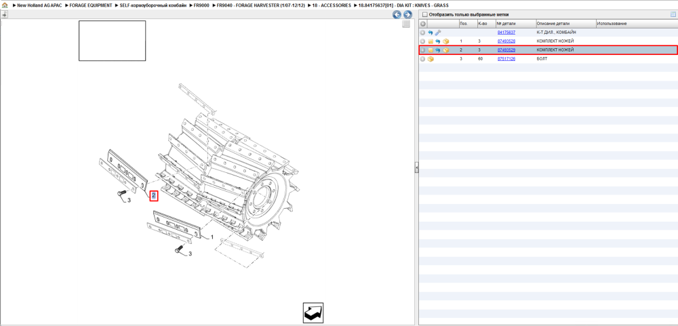This screenshot has height=326, width=678.
Task: Open the DIA KIT : KNIVES - GRASS breadcrumb
Action: pyautogui.click(x=403, y=5)
